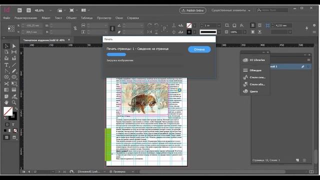
Task: Toggle formatting affects text
Action: [x=13, y=124]
